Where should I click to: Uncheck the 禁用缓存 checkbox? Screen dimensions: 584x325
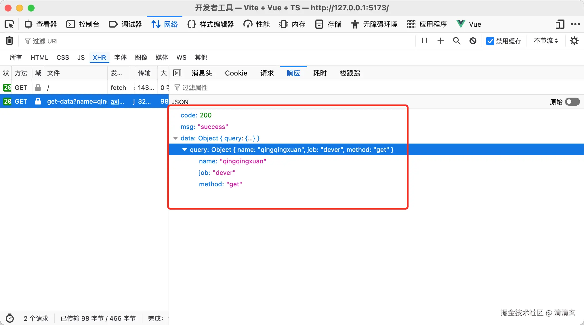490,41
